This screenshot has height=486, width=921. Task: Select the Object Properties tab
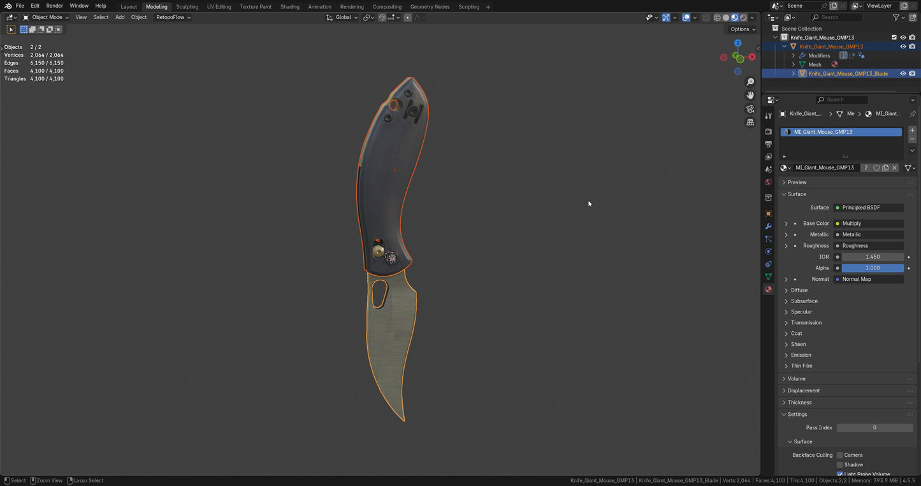click(x=768, y=212)
